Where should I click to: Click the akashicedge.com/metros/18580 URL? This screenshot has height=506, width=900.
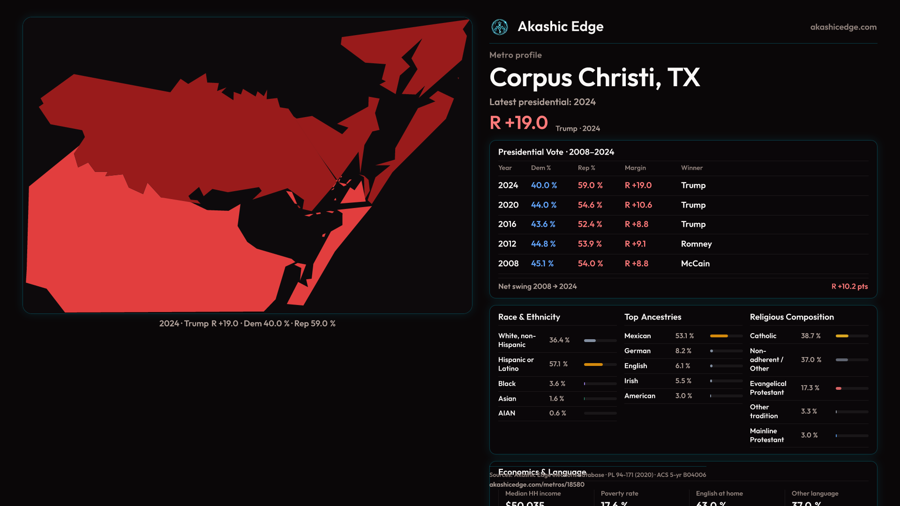537,484
